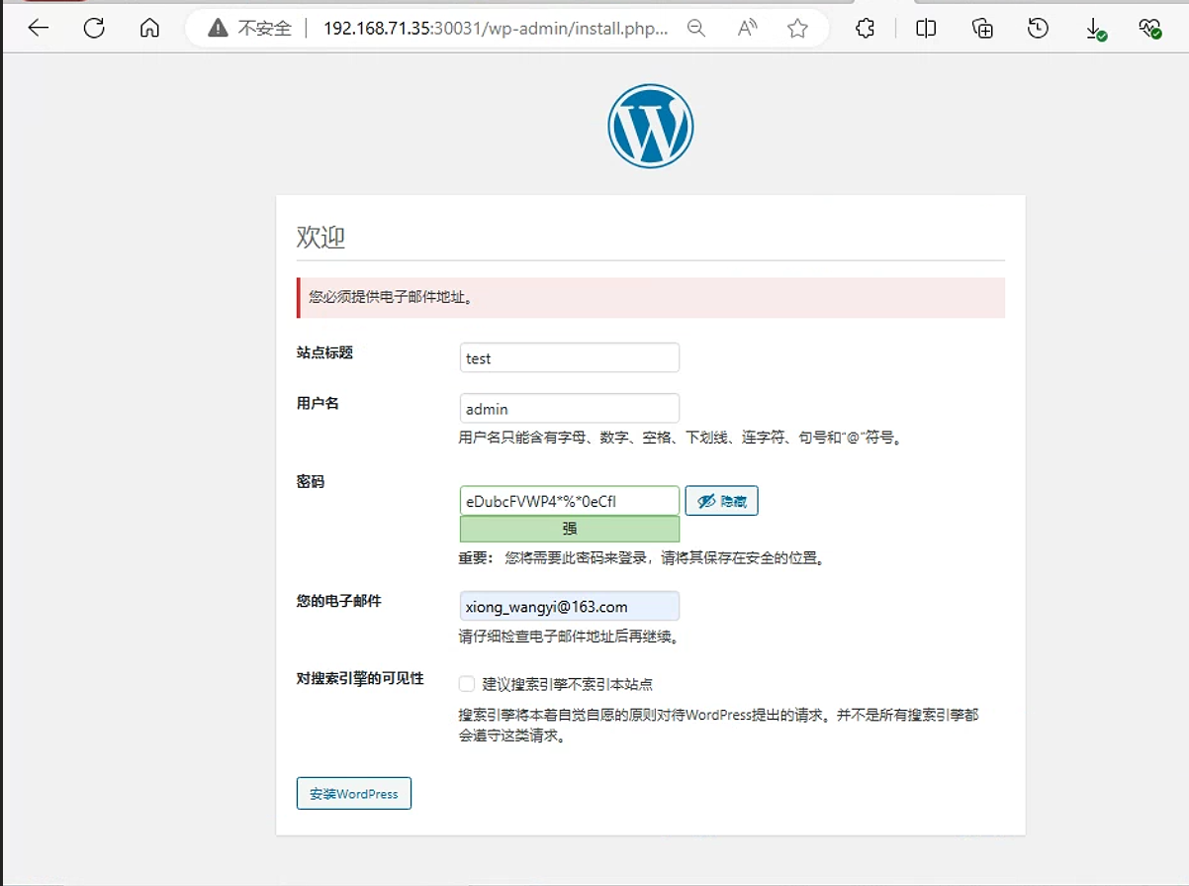Select the email address input field
Image resolution: width=1189 pixels, height=886 pixels.
click(570, 606)
